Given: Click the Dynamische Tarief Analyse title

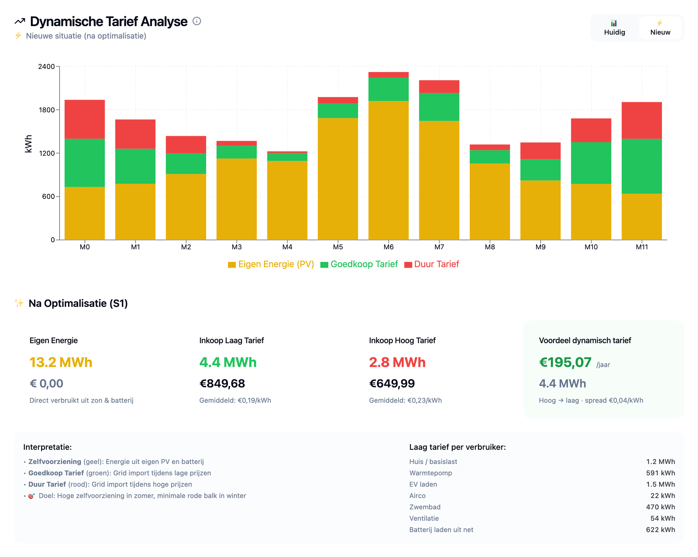Looking at the screenshot, I should click(x=109, y=21).
